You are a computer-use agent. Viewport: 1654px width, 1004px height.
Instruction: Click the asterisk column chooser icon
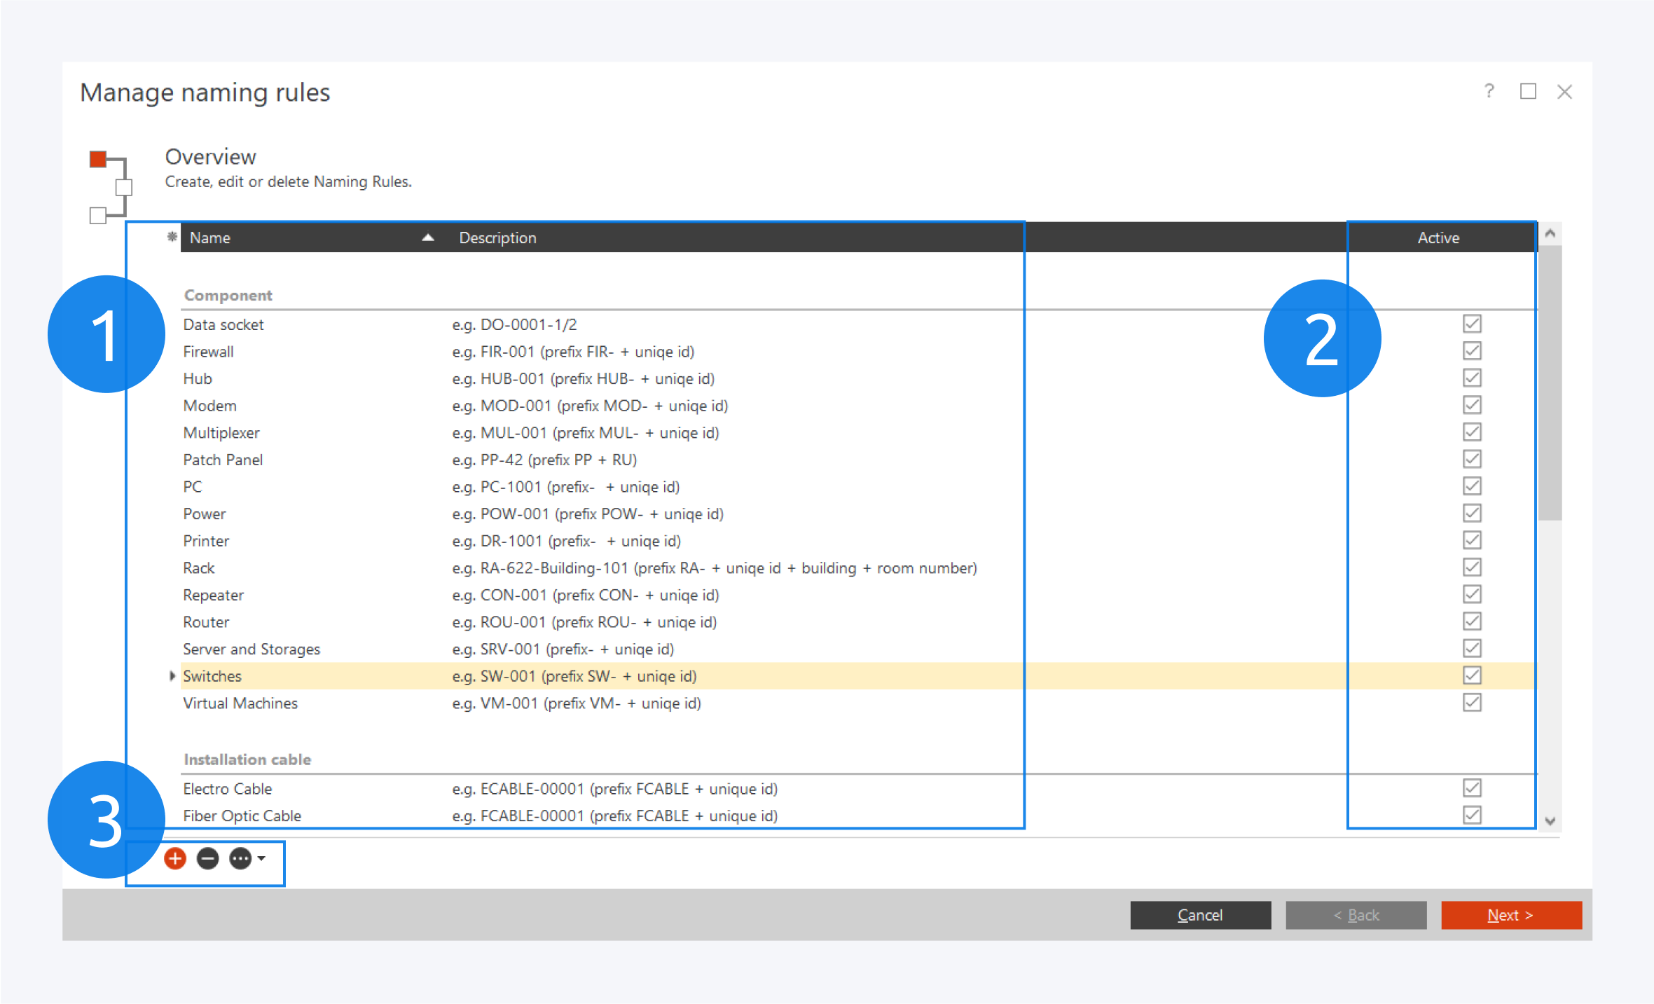coord(172,237)
